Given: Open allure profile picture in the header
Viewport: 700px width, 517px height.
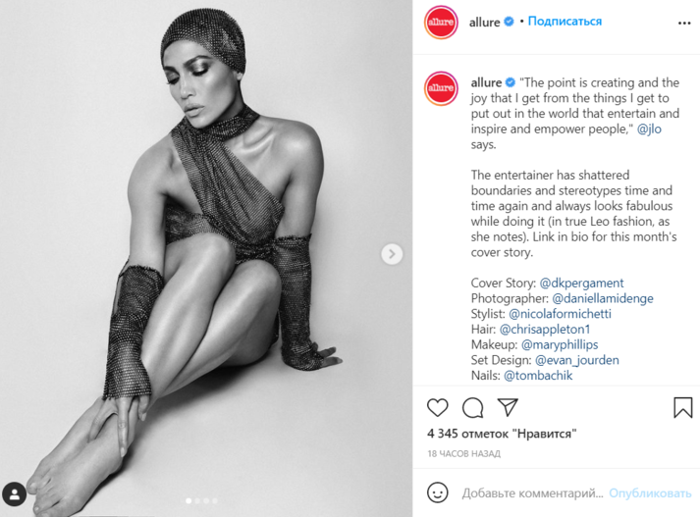Looking at the screenshot, I should tap(441, 23).
